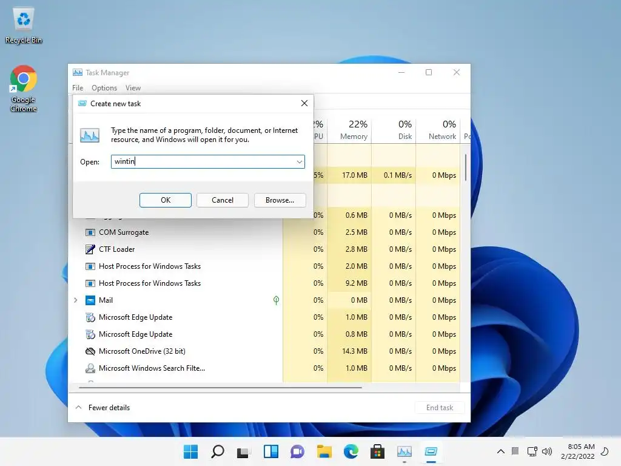Screen dimensions: 621x466
Task: Switch to Task Manager taskbar icon
Action: 404,451
